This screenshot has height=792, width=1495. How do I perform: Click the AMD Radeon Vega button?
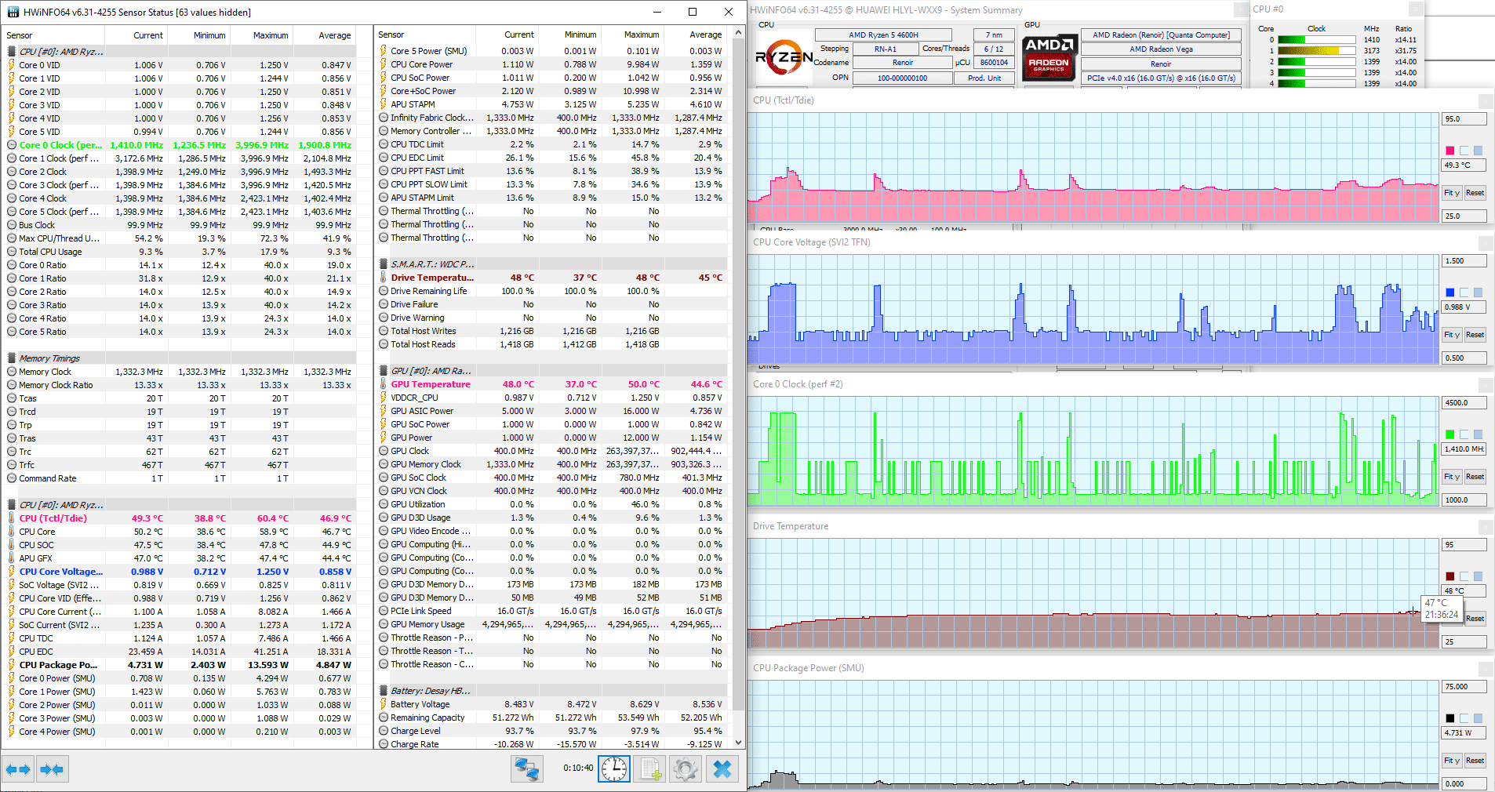(1161, 49)
